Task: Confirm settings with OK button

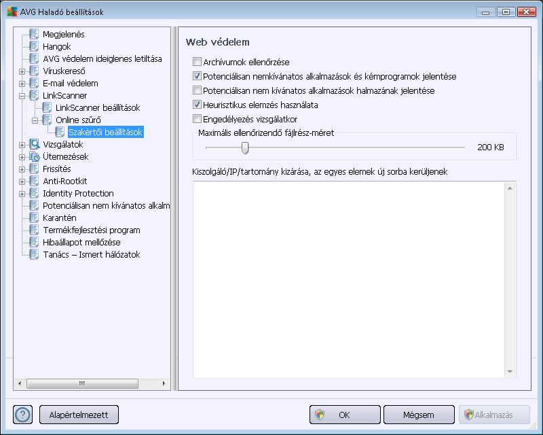Action: [x=345, y=415]
